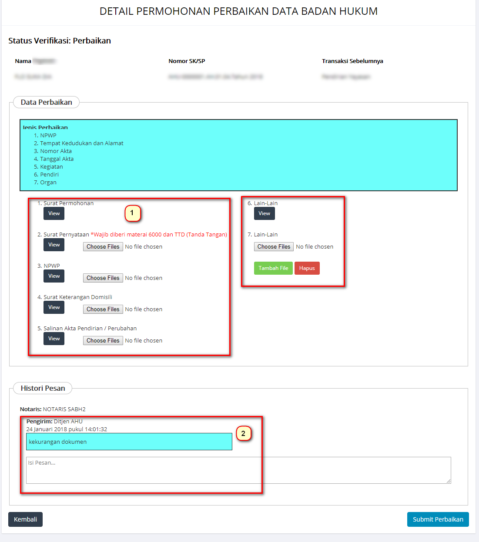The height and width of the screenshot is (542, 479).
Task: Submit the form with Submit Perbaikan
Action: 438,519
